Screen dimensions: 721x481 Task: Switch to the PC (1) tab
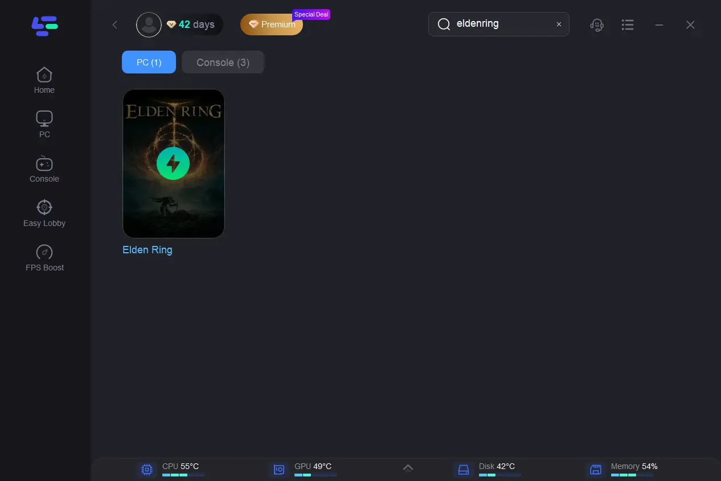[x=149, y=62]
